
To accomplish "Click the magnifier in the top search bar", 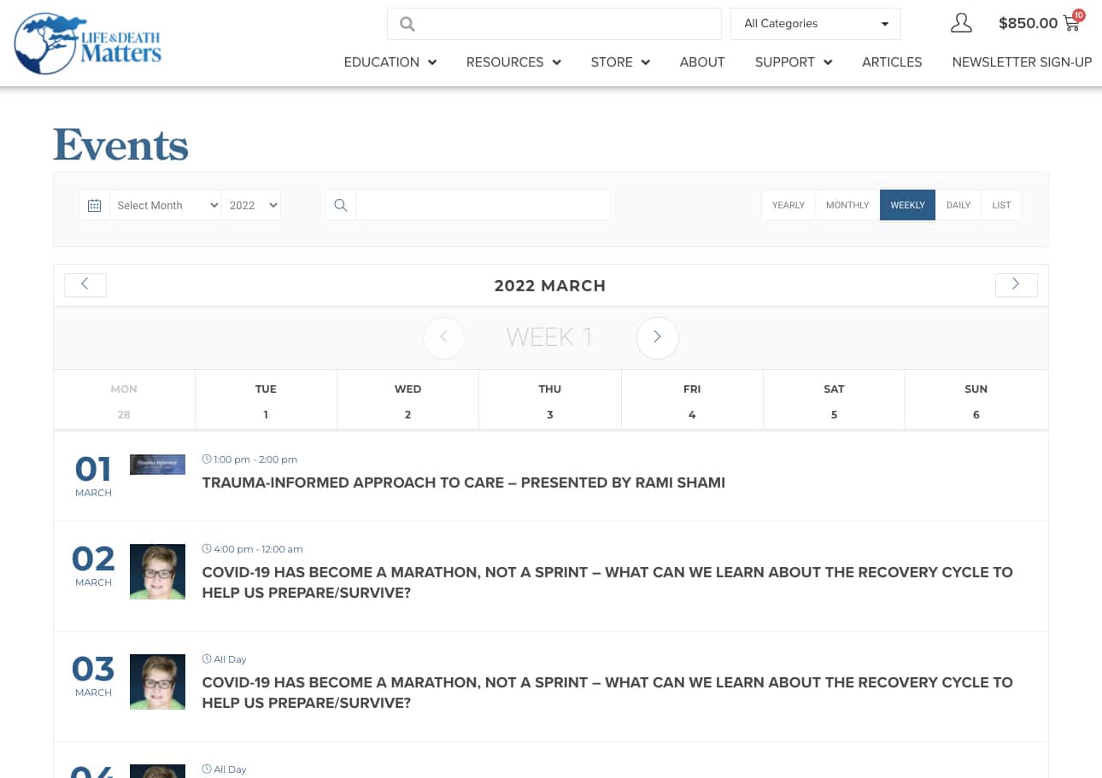I will pyautogui.click(x=407, y=24).
